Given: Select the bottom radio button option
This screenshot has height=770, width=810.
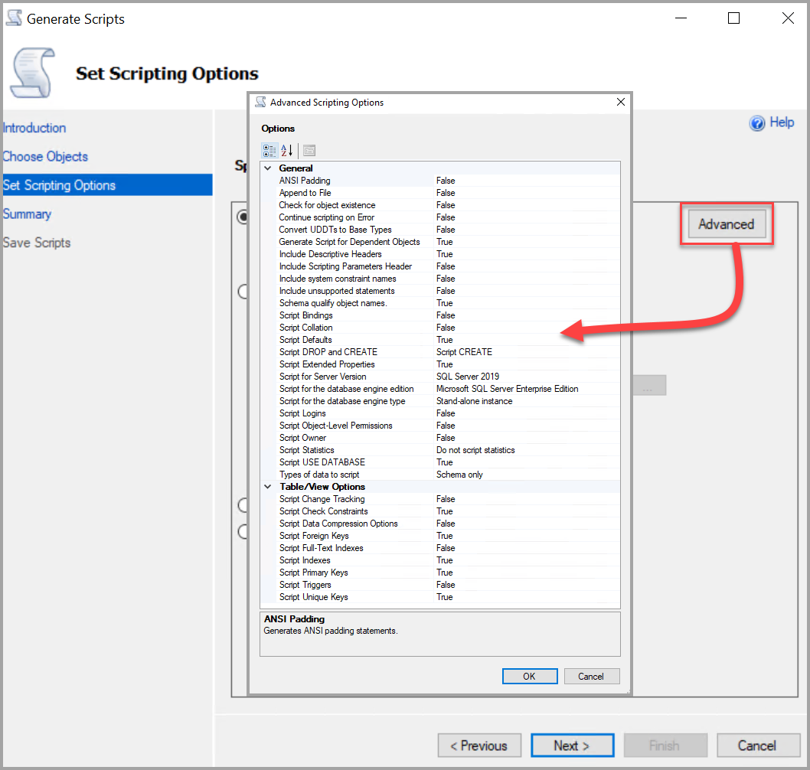Looking at the screenshot, I should point(243,531).
